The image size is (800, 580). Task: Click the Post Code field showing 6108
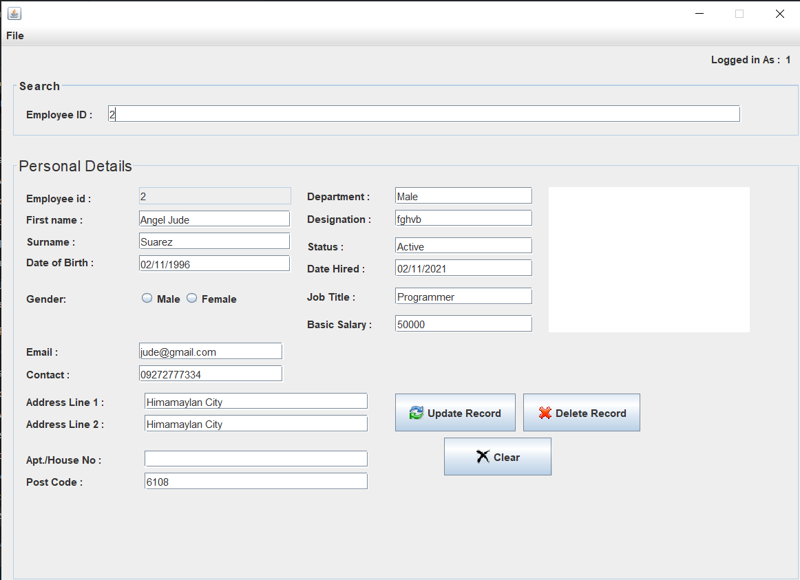click(255, 481)
